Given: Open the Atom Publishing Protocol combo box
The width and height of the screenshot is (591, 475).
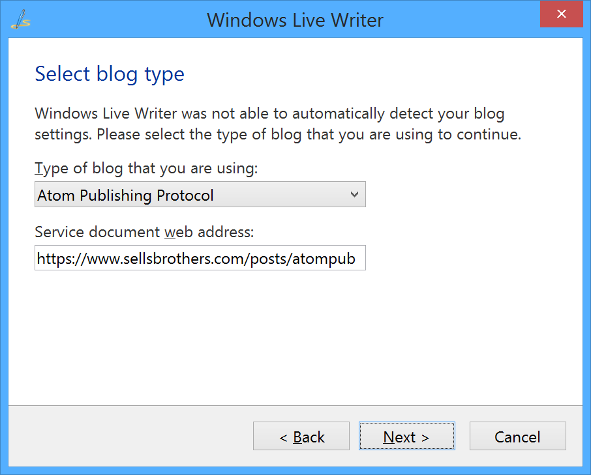Looking at the screenshot, I should [x=200, y=194].
